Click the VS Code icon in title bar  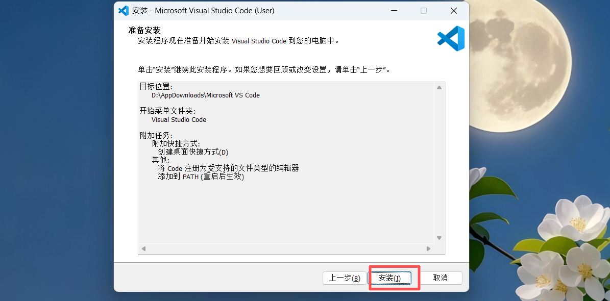pyautogui.click(x=124, y=11)
